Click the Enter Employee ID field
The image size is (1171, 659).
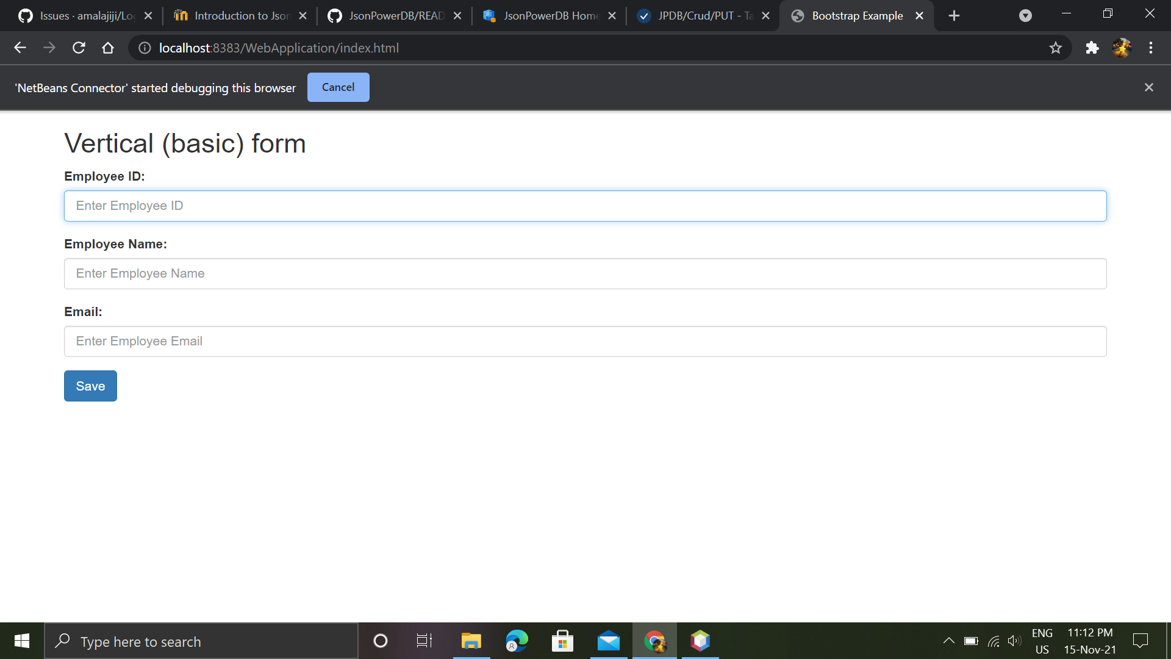click(x=585, y=206)
